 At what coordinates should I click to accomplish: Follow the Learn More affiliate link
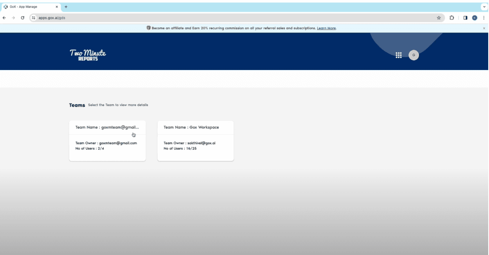pyautogui.click(x=326, y=28)
